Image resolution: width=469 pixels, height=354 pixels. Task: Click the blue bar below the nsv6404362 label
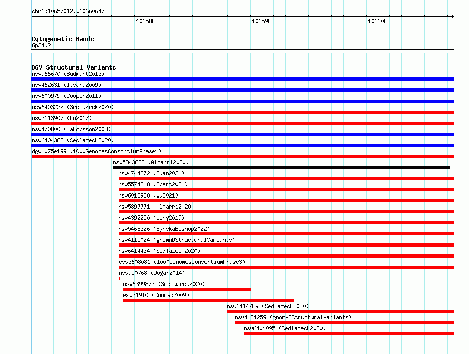(x=242, y=145)
